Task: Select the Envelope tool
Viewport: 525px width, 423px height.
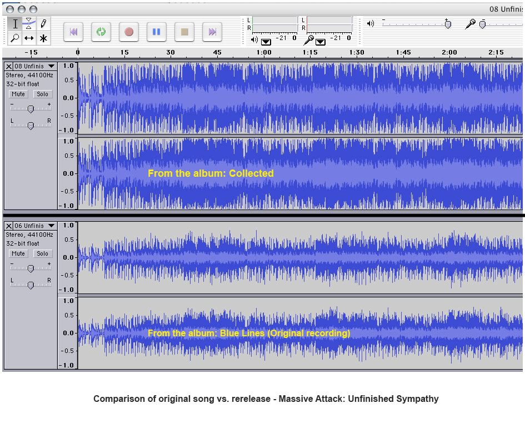Action: [29, 24]
